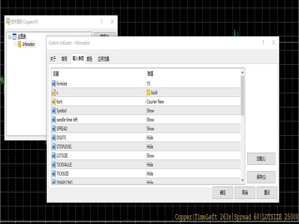Open candle time left Show value
The width and height of the screenshot is (299, 224).
(x=193, y=119)
